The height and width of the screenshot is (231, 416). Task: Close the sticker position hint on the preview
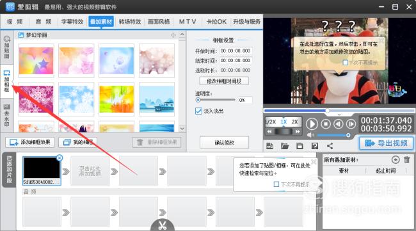click(381, 40)
